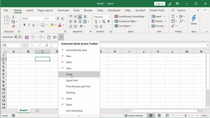Image resolution: width=210 pixels, height=118 pixels.
Task: Uncheck Redo in Customize Quick Access menu
Action: click(79, 105)
